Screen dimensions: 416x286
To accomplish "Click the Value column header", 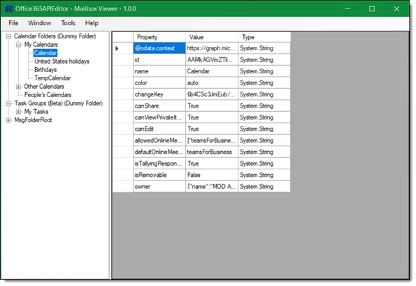I will [x=212, y=37].
